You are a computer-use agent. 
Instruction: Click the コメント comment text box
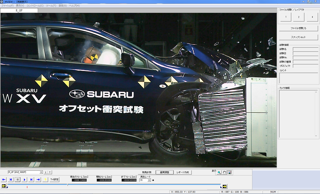[x=299, y=78]
